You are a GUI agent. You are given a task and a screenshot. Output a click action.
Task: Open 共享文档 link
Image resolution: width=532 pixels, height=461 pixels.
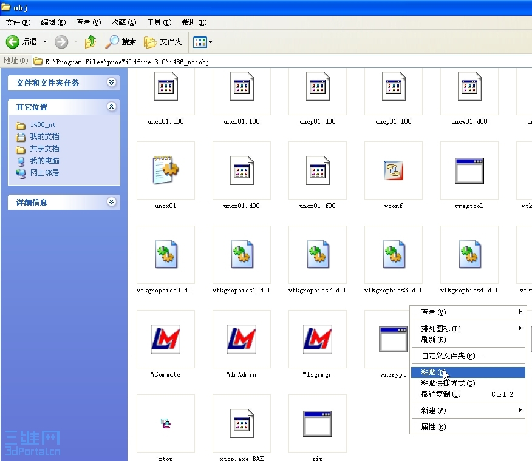[44, 149]
